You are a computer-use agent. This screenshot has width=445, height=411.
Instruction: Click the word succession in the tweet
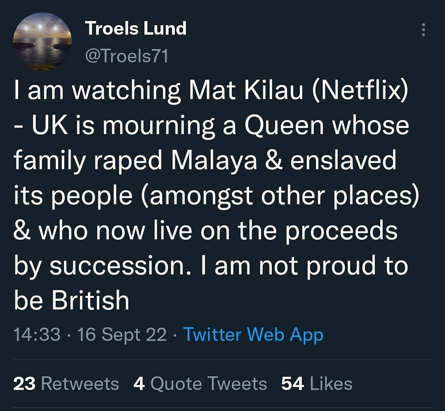coord(117,266)
